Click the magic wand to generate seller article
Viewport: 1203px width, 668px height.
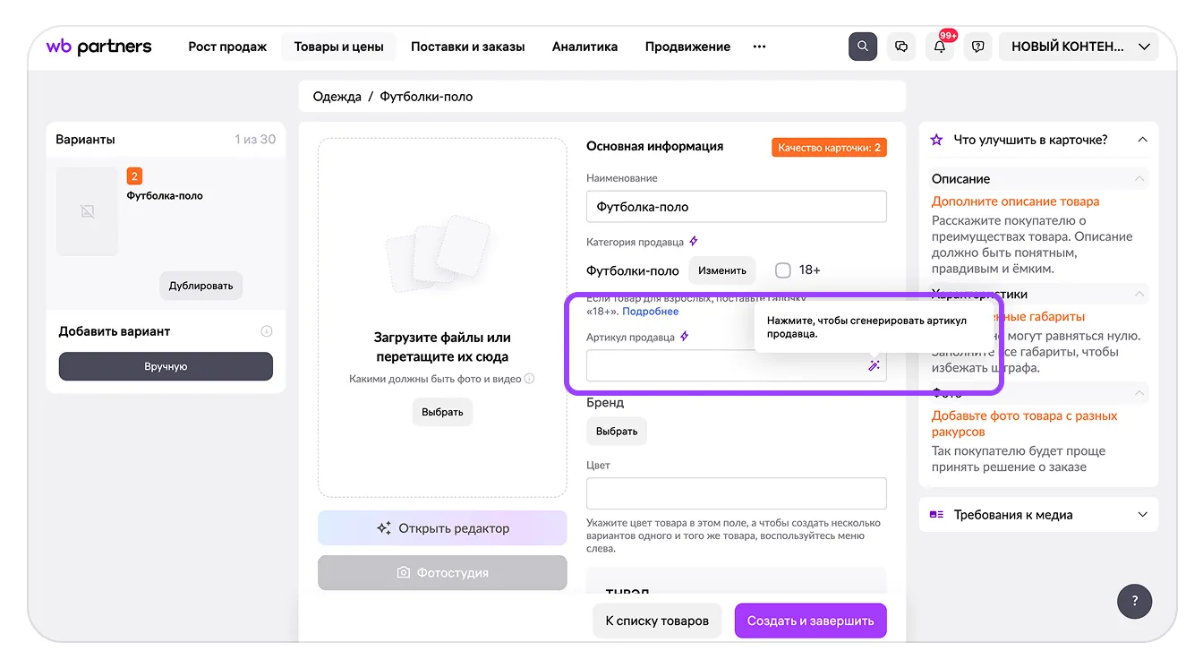click(874, 365)
